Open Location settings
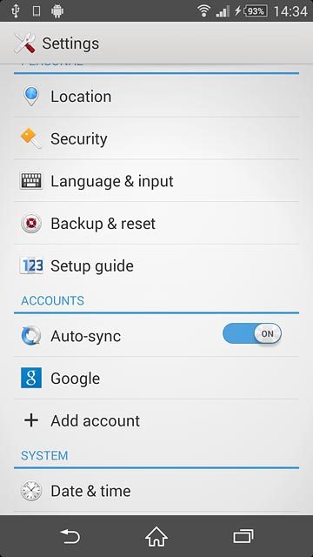Viewport: 313px width, 557px height. (x=156, y=97)
